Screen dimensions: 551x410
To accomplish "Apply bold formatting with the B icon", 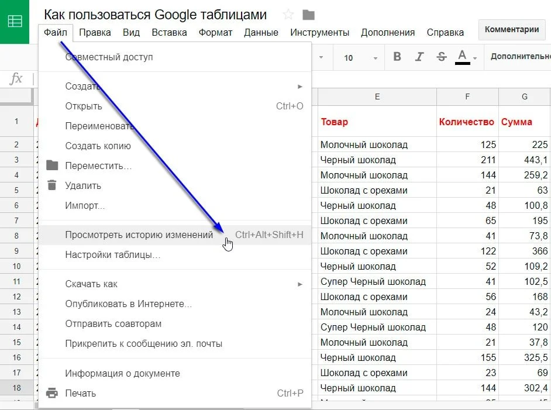I will click(397, 57).
